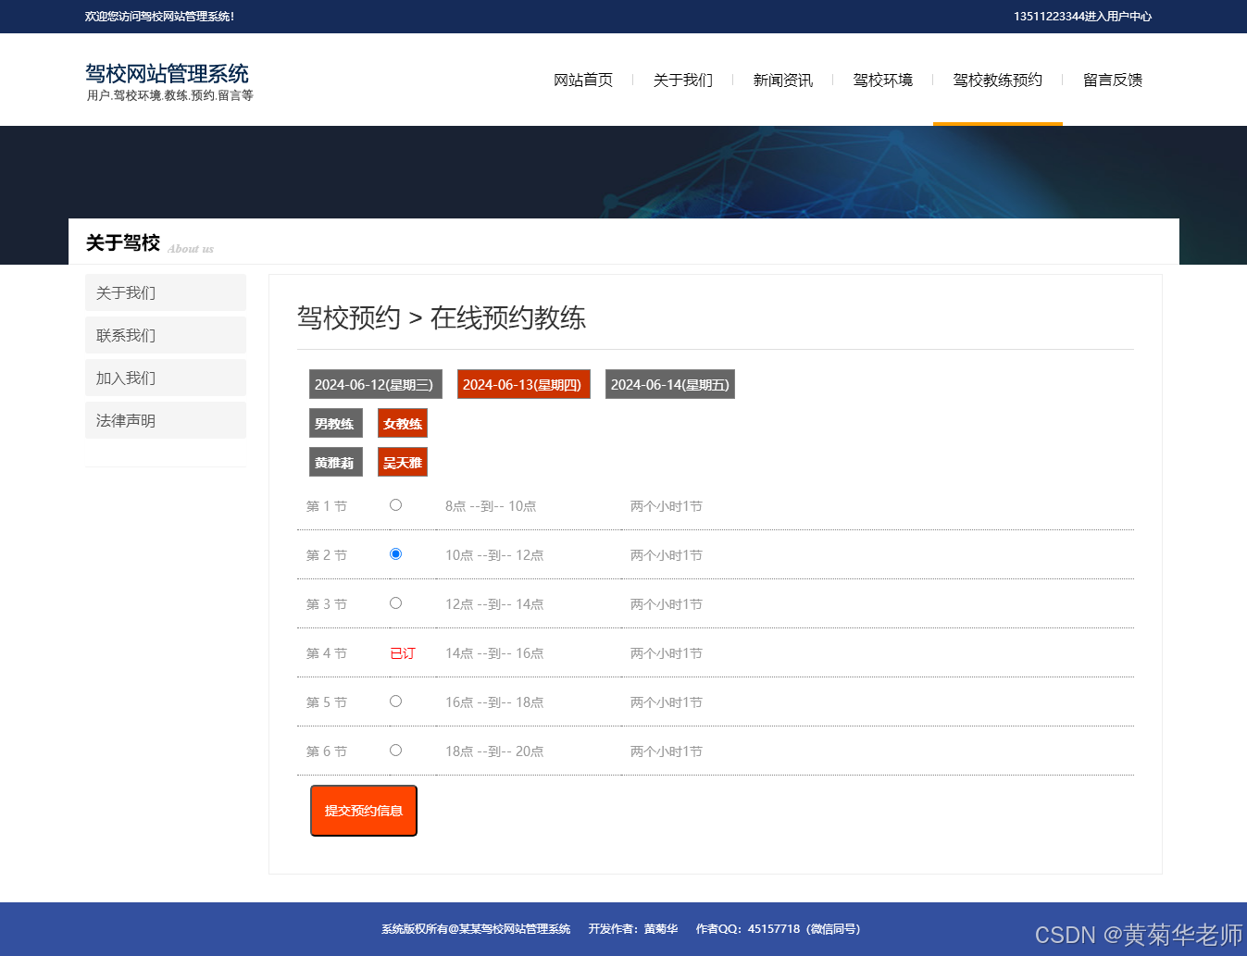Click time text 8点 --到-- 10点

[x=491, y=506]
